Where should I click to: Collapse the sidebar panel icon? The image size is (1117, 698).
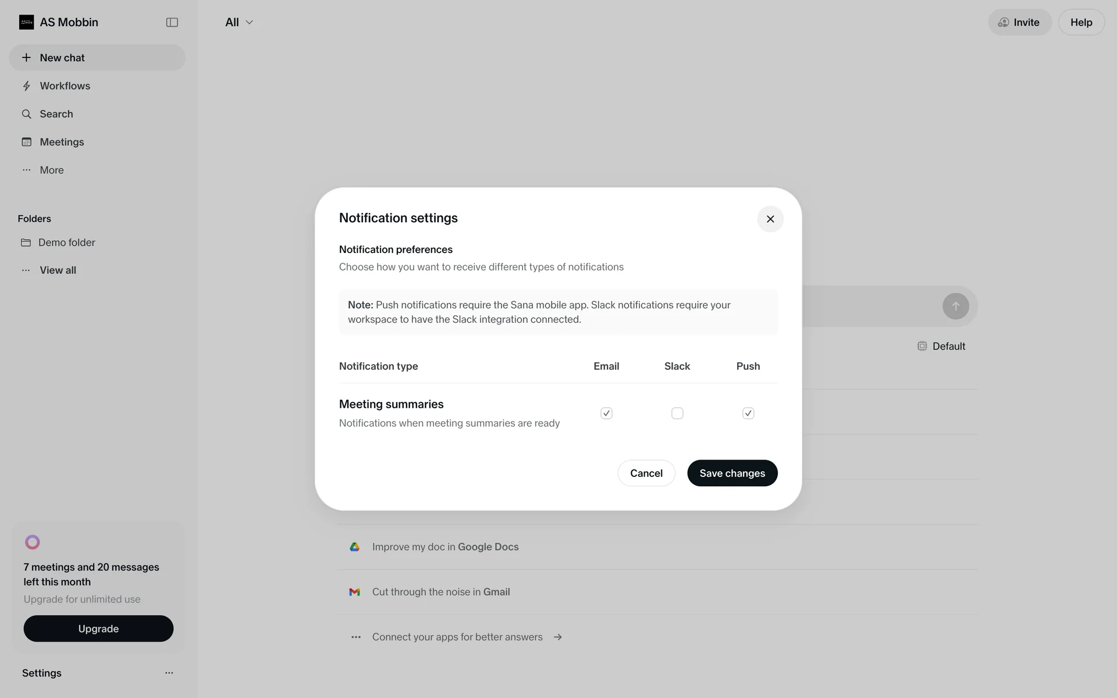point(172,22)
